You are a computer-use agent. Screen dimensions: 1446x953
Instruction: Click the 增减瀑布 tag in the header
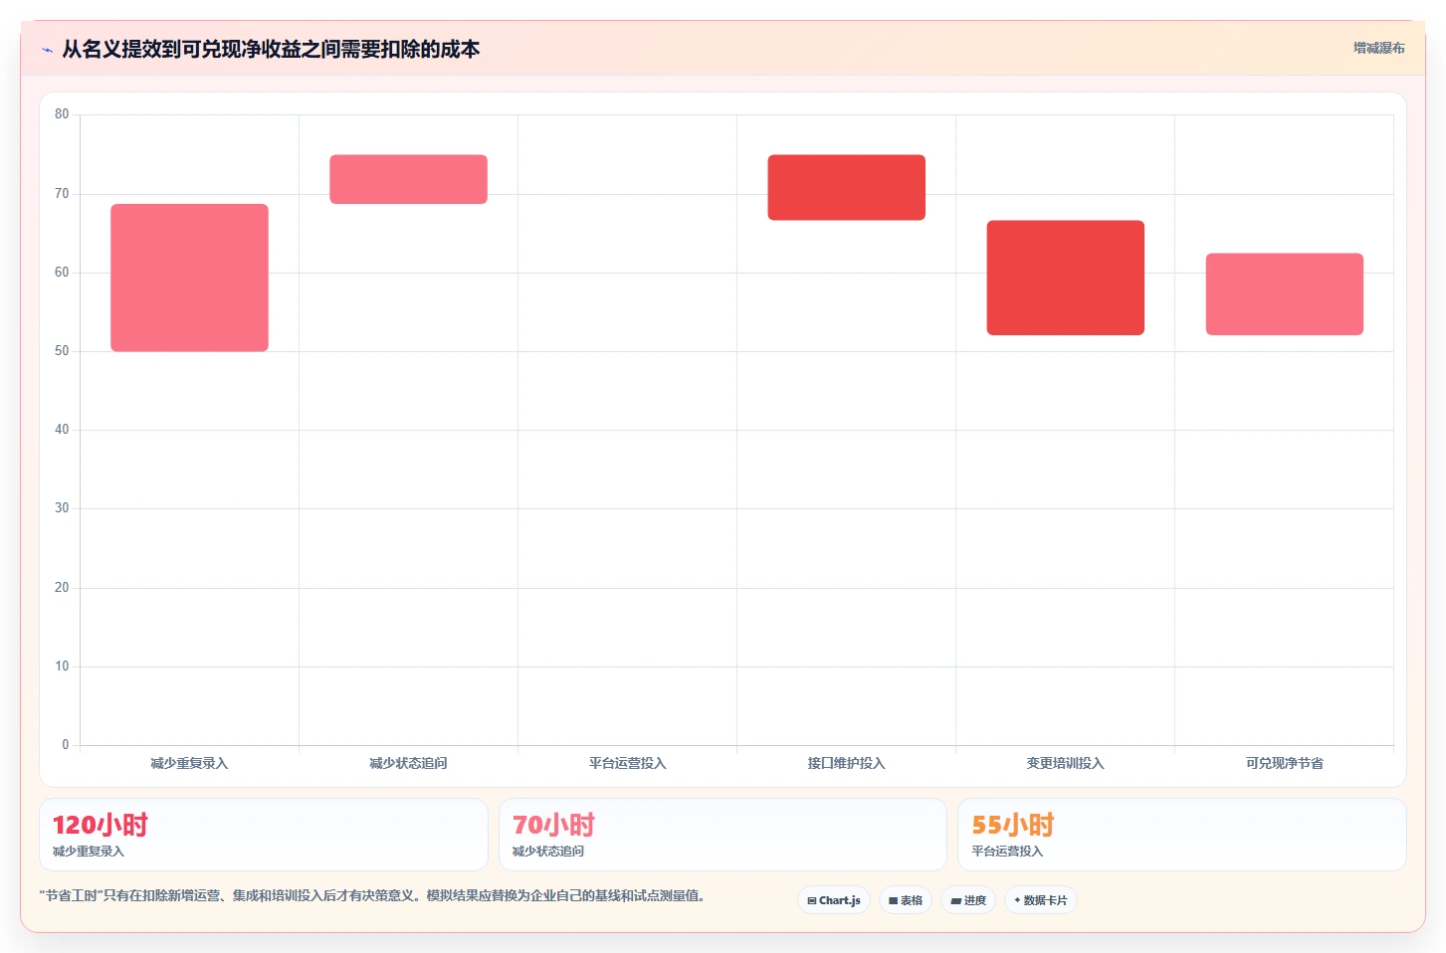1378,48
